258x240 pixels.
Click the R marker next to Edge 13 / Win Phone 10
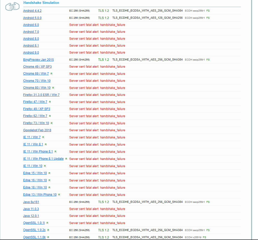point(59,195)
